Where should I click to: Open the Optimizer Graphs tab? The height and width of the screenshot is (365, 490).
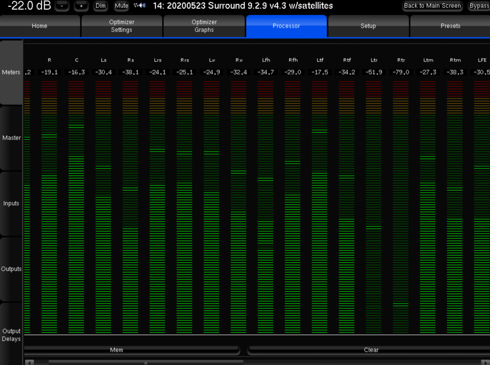tap(204, 26)
